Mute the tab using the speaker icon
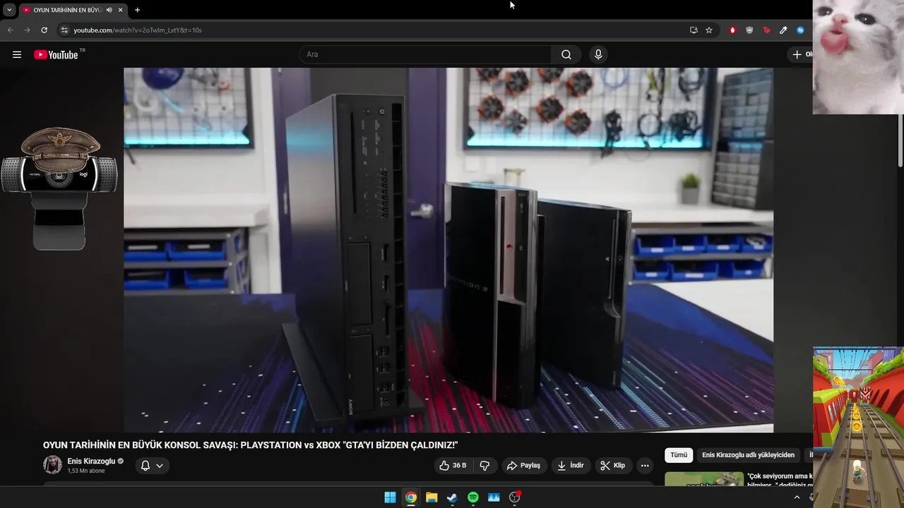This screenshot has width=904, height=508. tap(109, 10)
